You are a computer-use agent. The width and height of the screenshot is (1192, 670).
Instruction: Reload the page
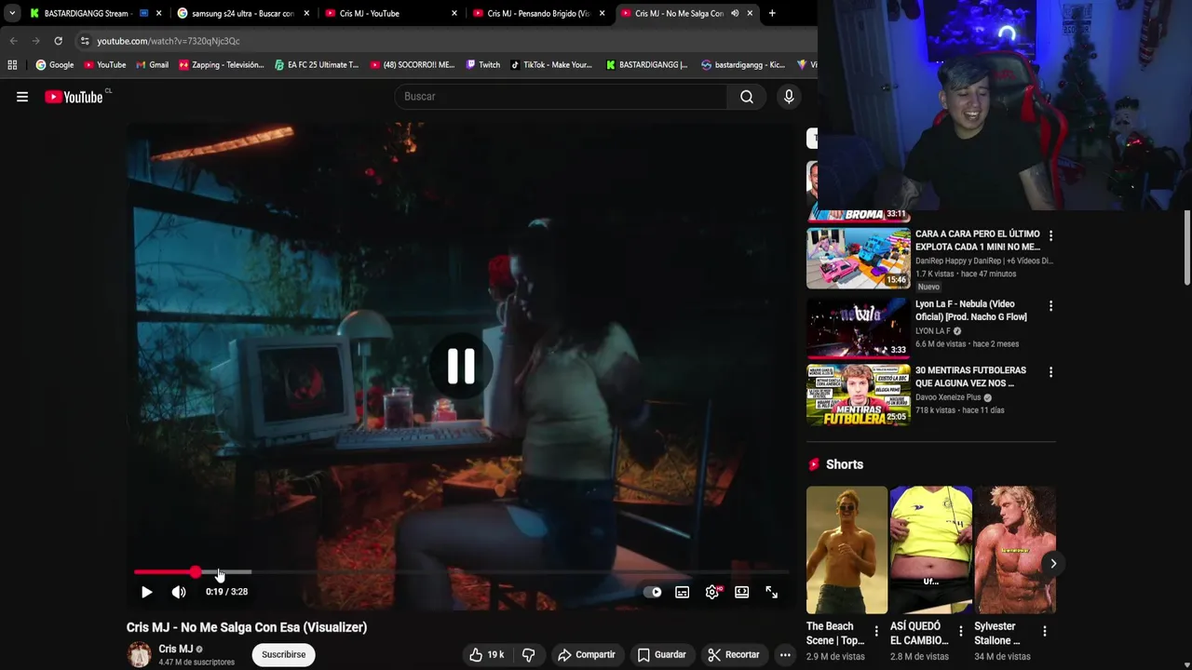pos(58,41)
